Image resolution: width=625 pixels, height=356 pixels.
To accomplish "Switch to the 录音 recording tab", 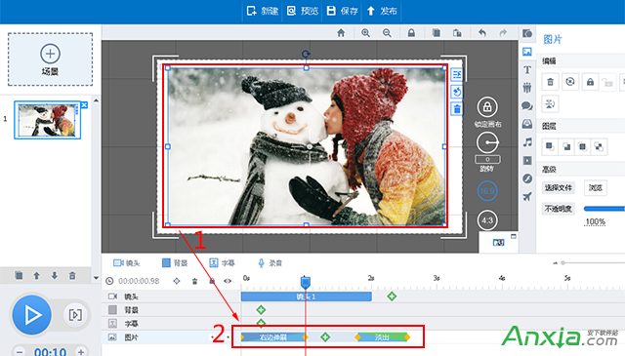I will [270, 262].
